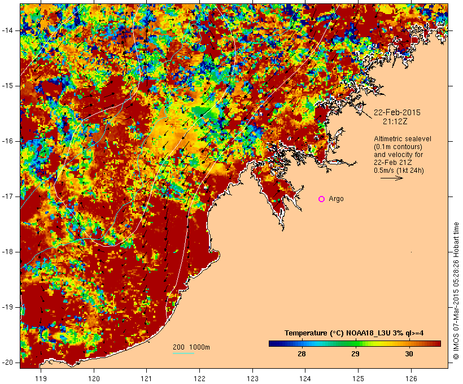Click the '(0.1m contours)' caption line
Viewport: 463px width, 384px height.
(398, 147)
